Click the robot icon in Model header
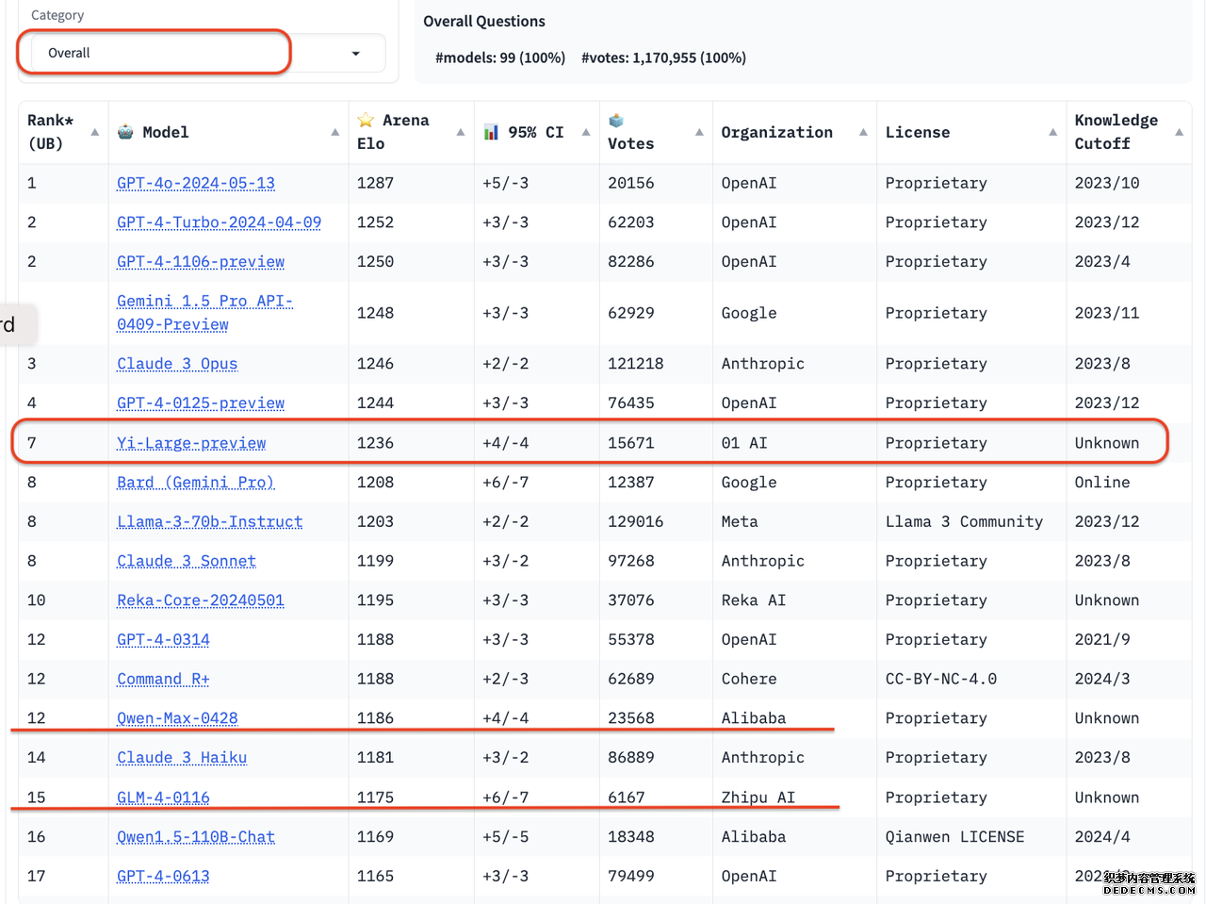The width and height of the screenshot is (1206, 904). (x=125, y=132)
